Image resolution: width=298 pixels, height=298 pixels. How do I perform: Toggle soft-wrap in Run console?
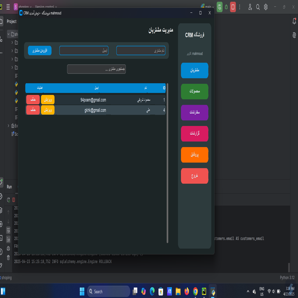click(8, 230)
